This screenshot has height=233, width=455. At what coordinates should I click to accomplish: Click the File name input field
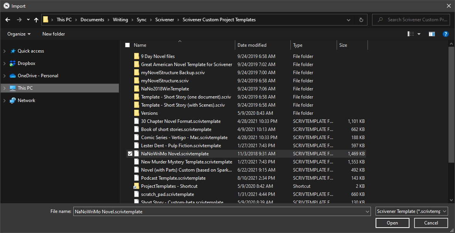[x=222, y=212]
